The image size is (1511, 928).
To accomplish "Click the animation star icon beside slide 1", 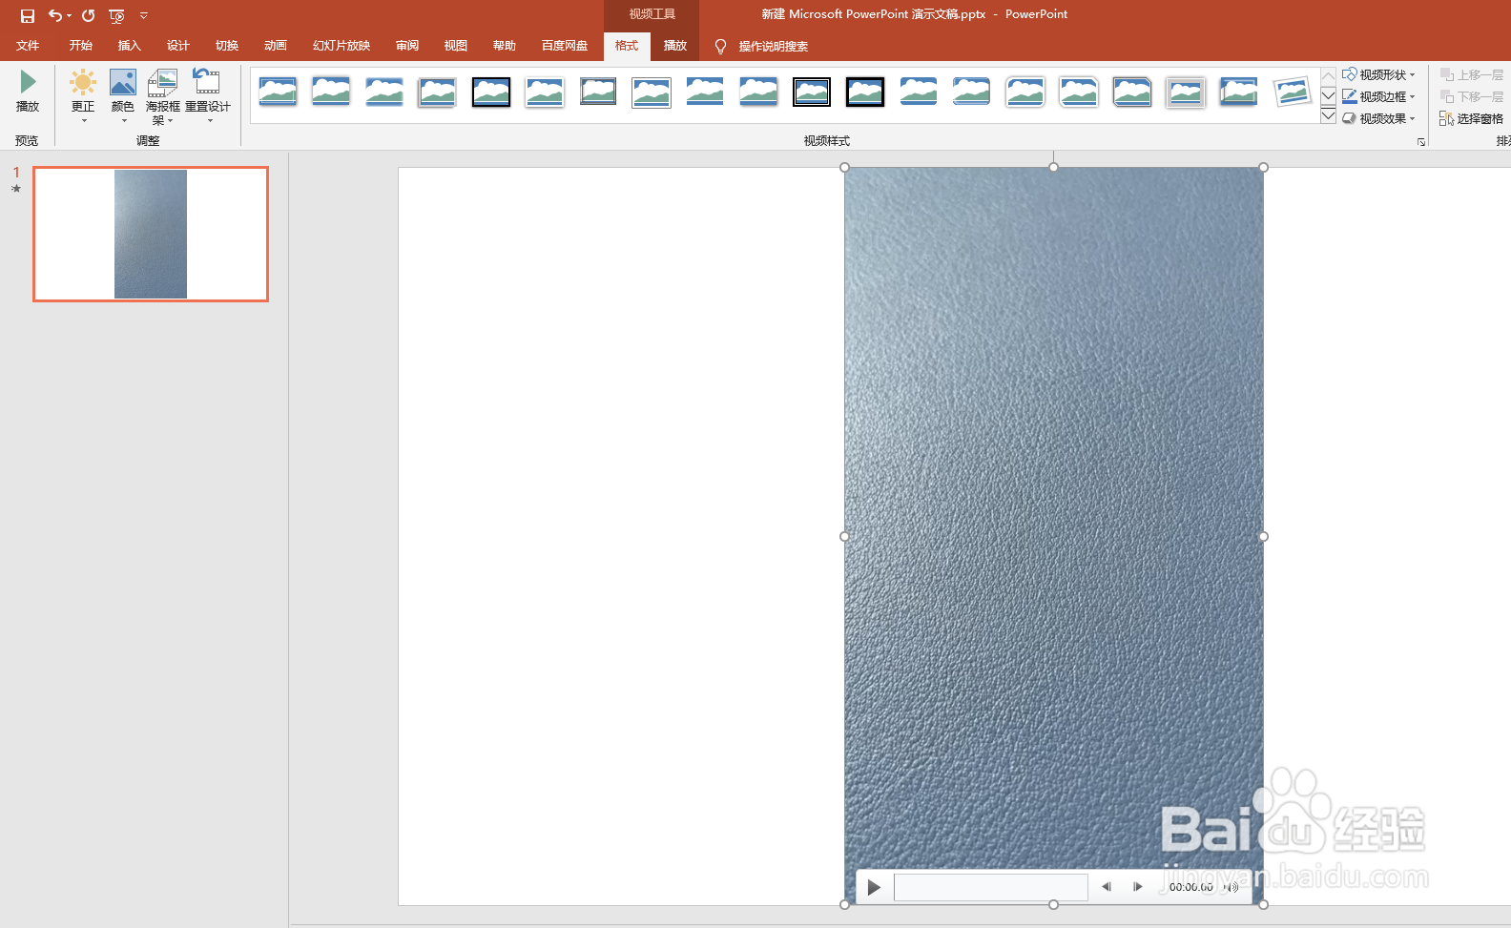I will coord(16,189).
